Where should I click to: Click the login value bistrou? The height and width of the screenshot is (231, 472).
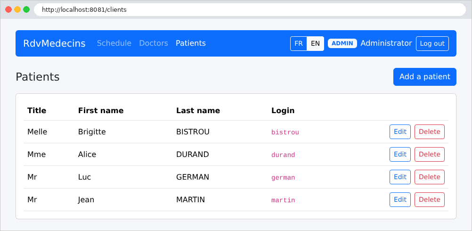pos(285,132)
